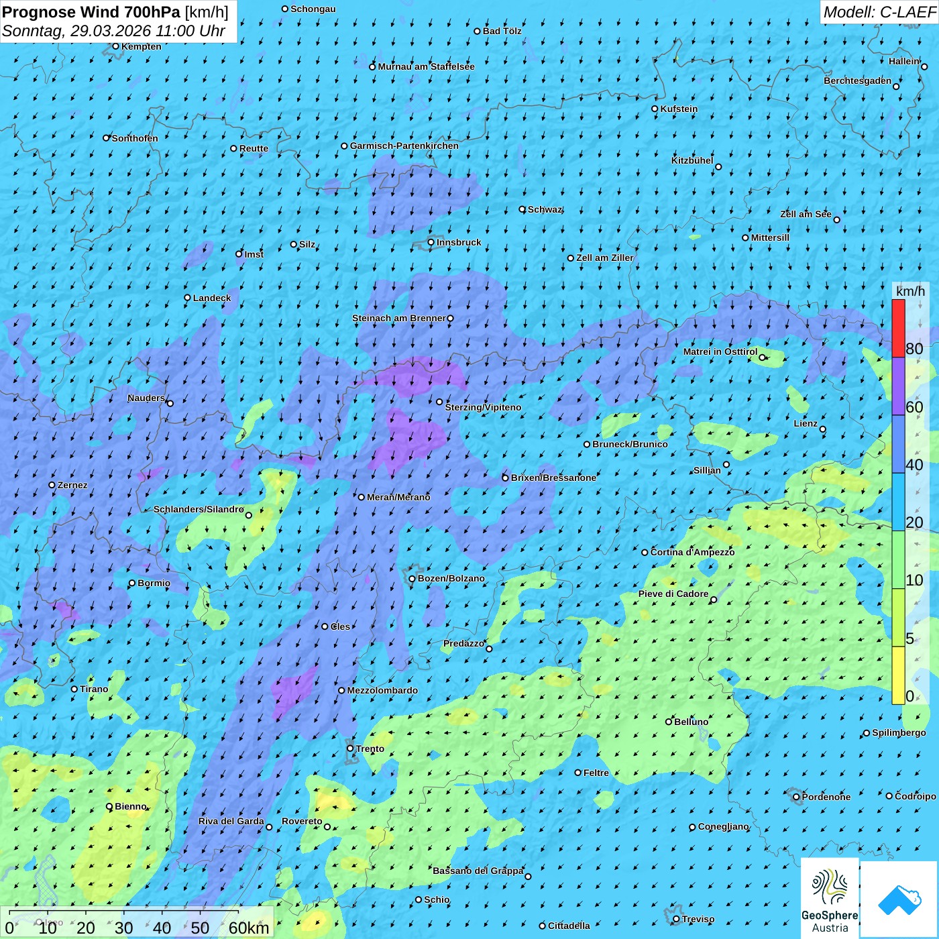The height and width of the screenshot is (939, 939).
Task: Click the '60km' scale bar label
Action: tap(249, 928)
